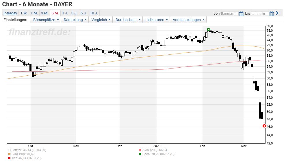
Task: Click the '42,0' y-axis price label
Action: click(x=270, y=143)
